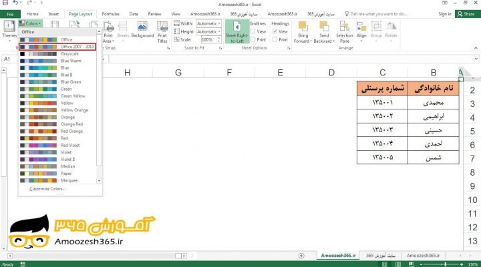The height and width of the screenshot is (267, 481).
Task: Open the Insert tab
Action: [x=53, y=14]
